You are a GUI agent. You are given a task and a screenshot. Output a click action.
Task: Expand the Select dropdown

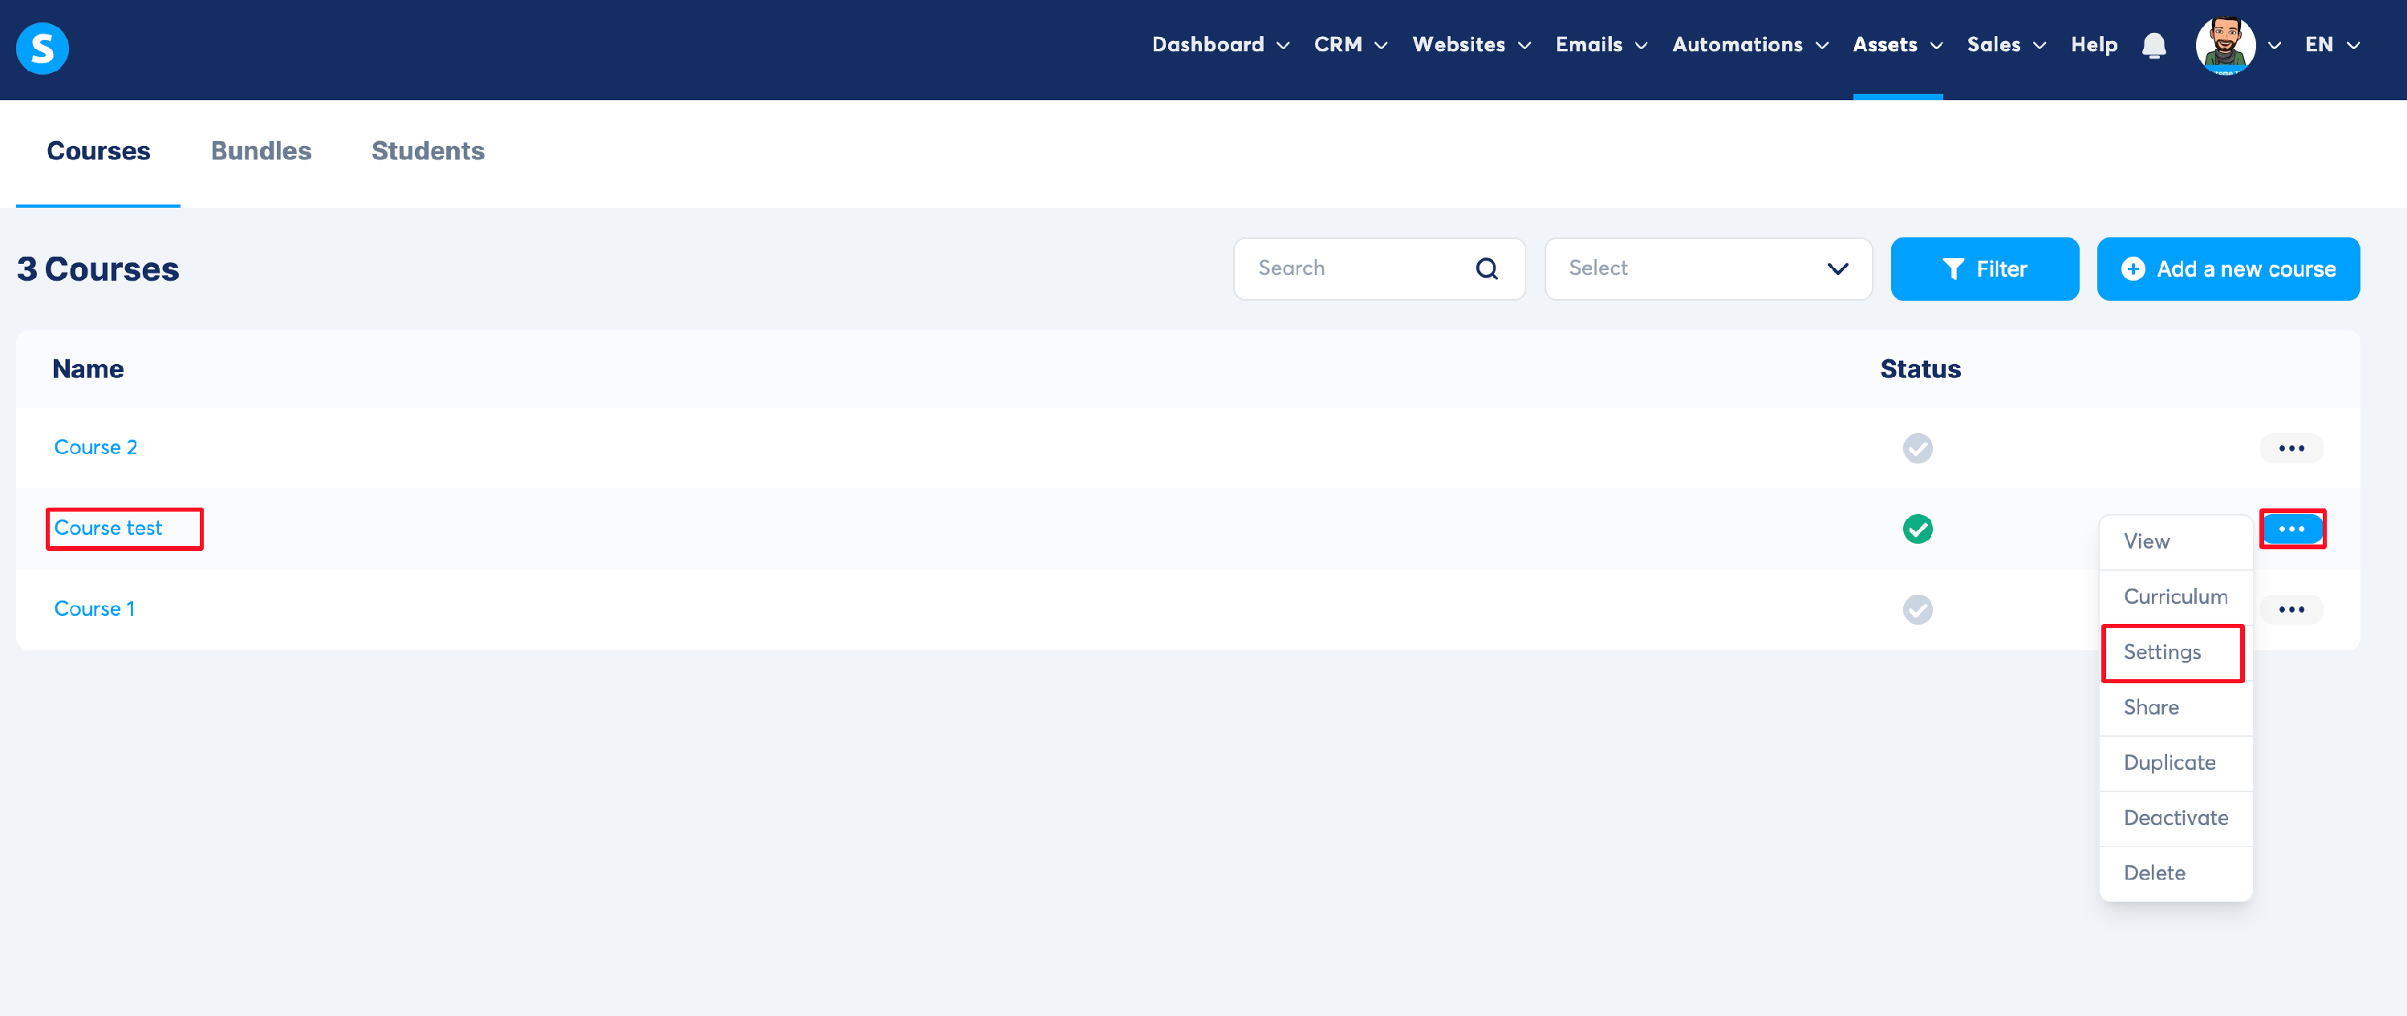[x=1707, y=269]
